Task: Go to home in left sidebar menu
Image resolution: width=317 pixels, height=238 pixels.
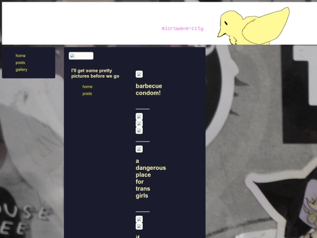Action: click(21, 56)
